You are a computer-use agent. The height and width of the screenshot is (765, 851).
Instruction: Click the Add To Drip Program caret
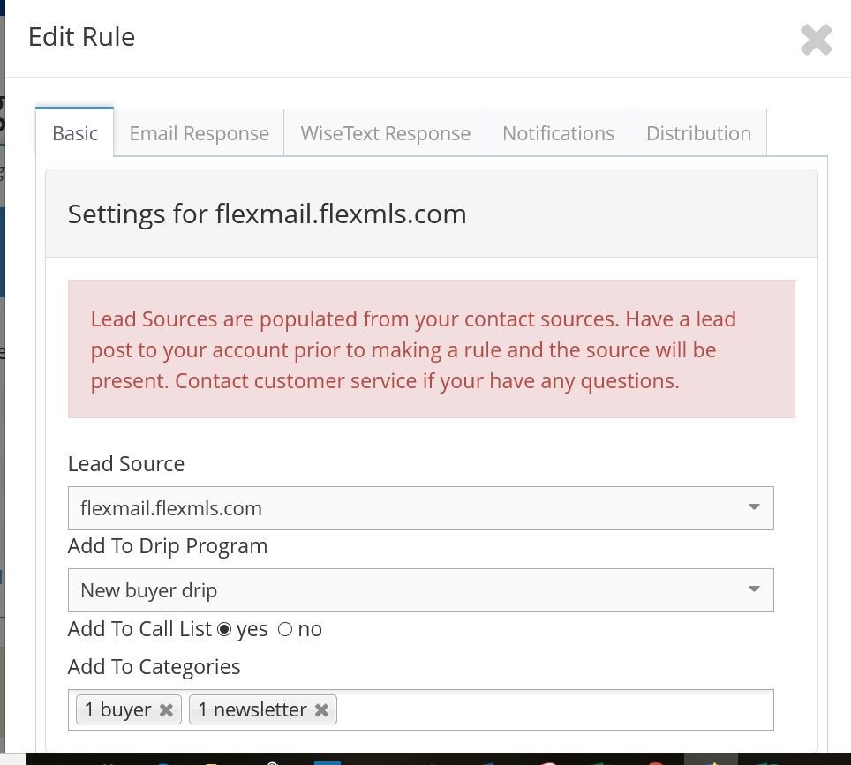tap(754, 589)
